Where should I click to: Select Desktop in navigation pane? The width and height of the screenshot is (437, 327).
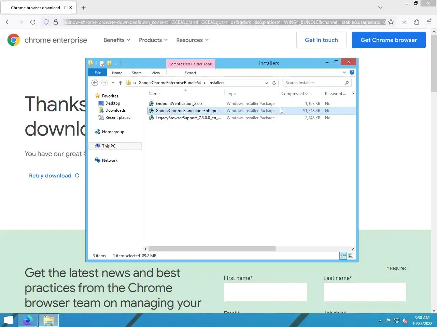[113, 103]
